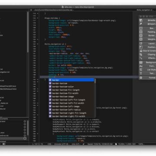Collapse the fold marker beside #logo_holiday rule
156x156 pixels.
click(38, 18)
